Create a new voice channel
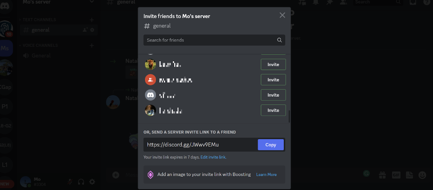The image size is (433, 190). pos(92,45)
